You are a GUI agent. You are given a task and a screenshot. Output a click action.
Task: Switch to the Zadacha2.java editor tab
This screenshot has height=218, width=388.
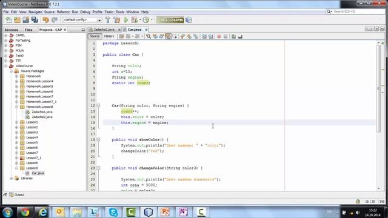click(x=104, y=30)
